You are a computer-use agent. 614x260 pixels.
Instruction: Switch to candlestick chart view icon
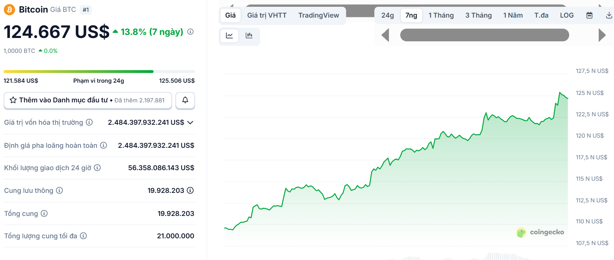click(x=249, y=36)
